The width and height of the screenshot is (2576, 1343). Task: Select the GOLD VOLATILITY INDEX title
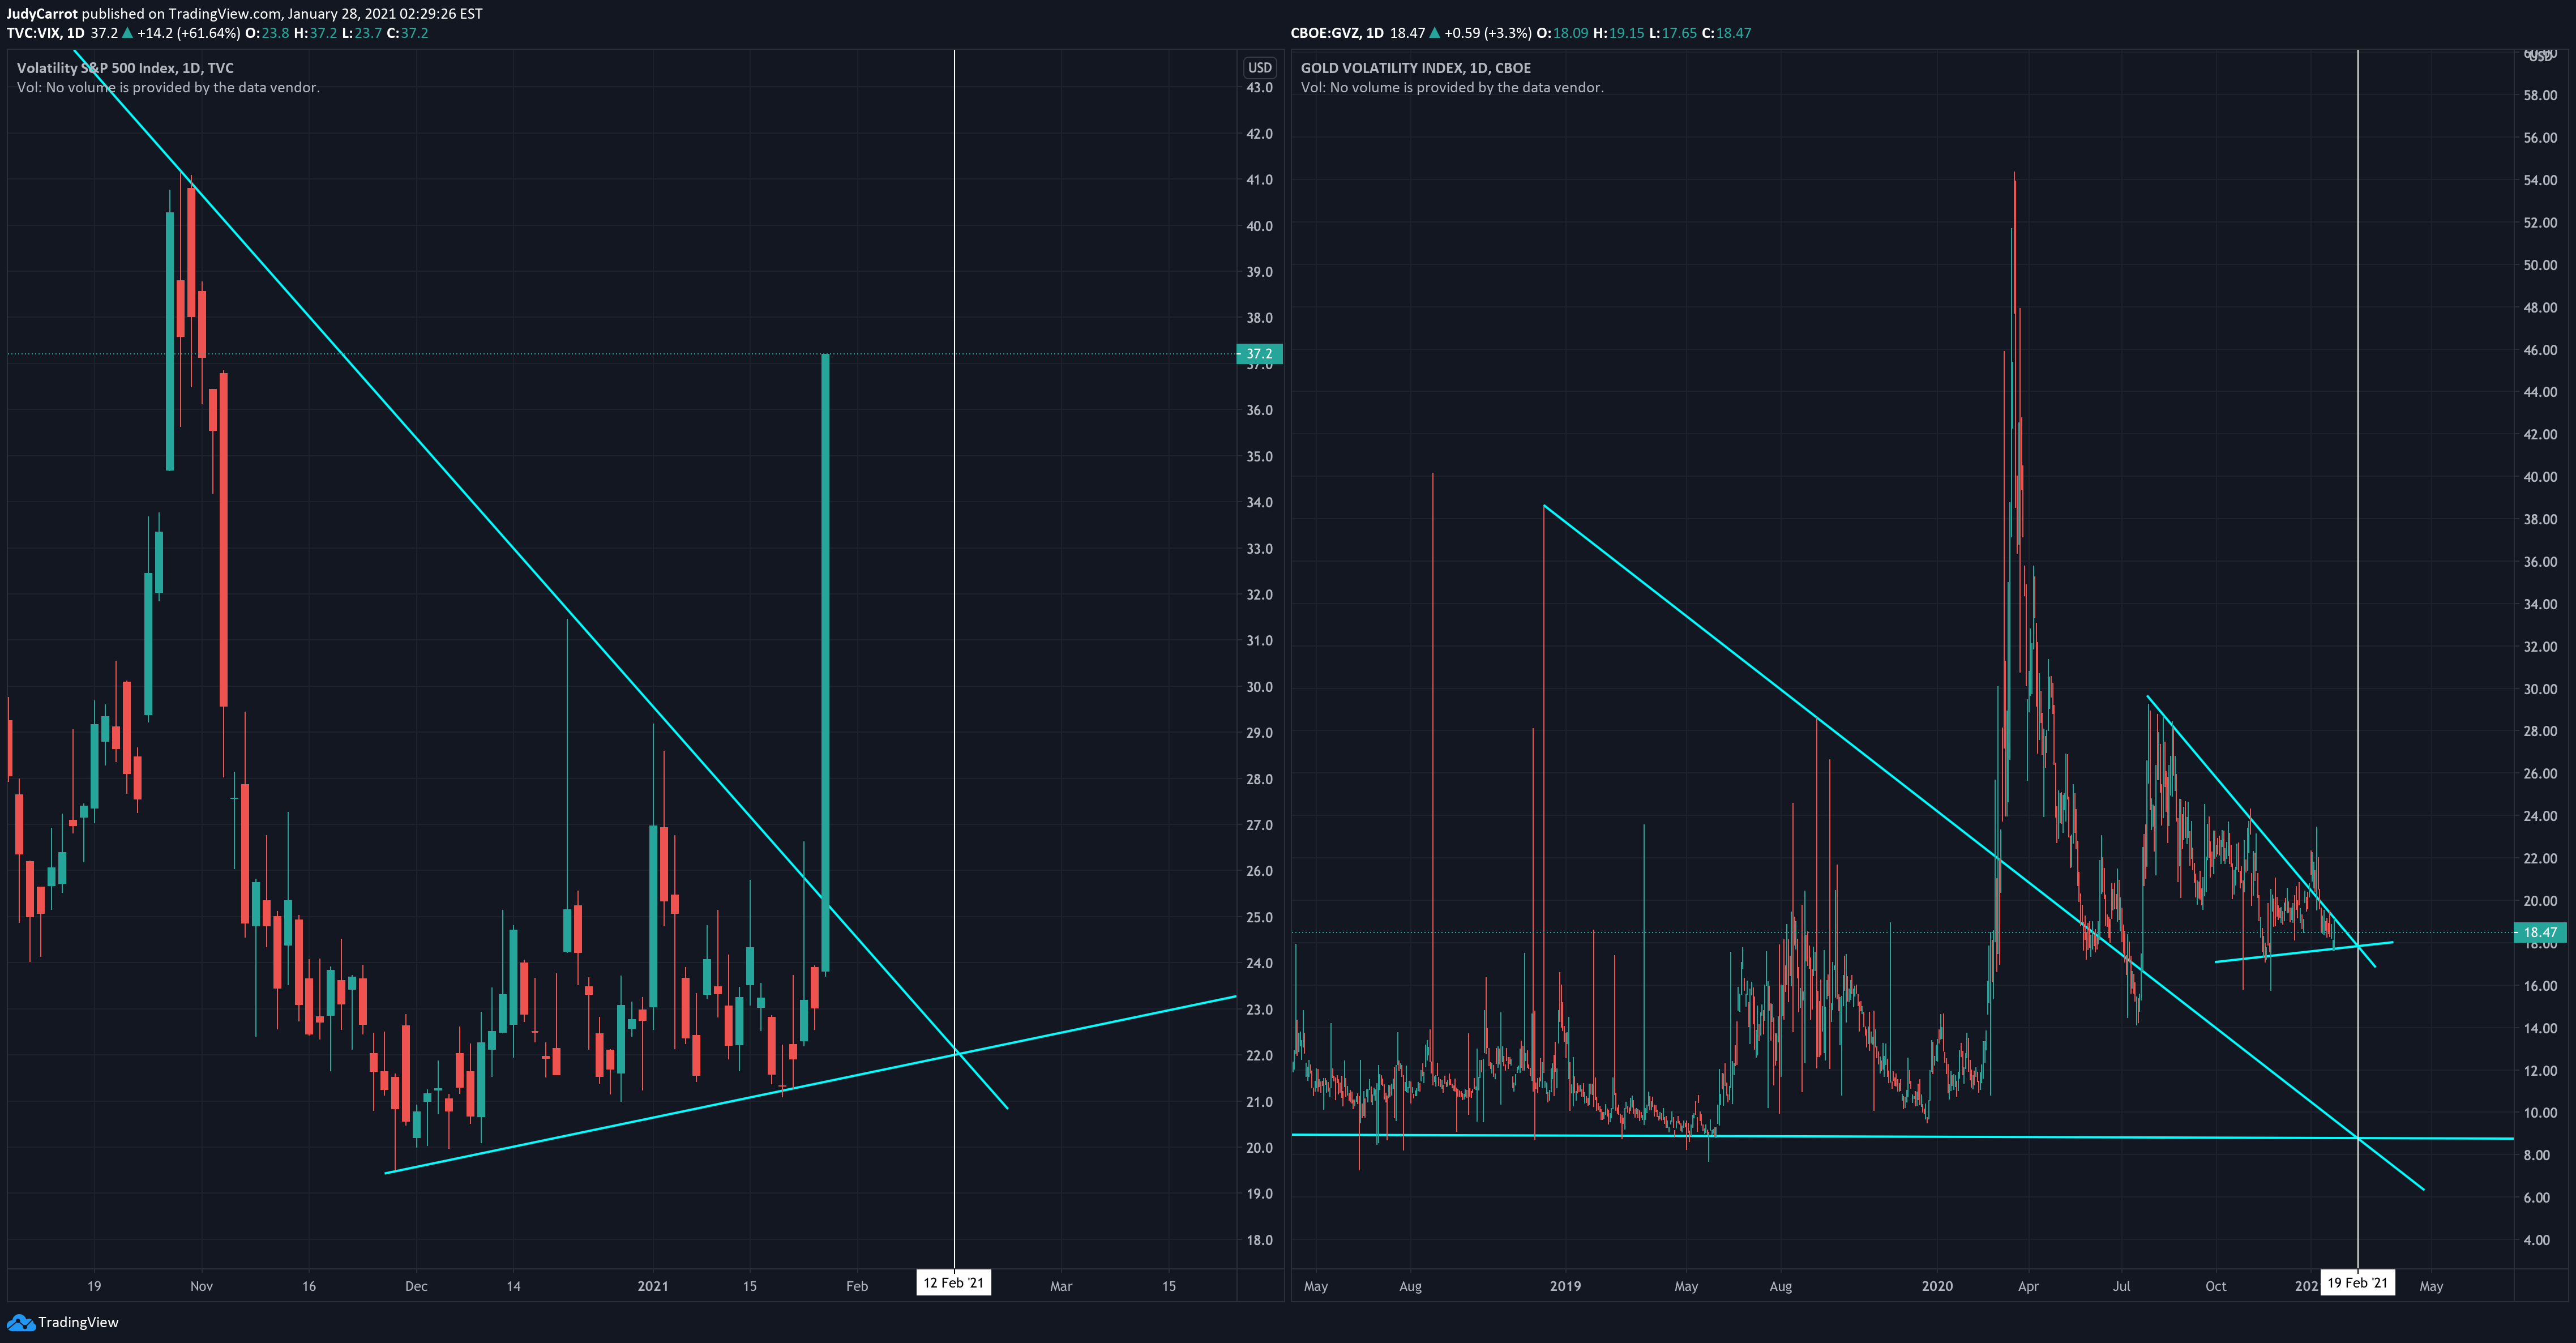1415,68
